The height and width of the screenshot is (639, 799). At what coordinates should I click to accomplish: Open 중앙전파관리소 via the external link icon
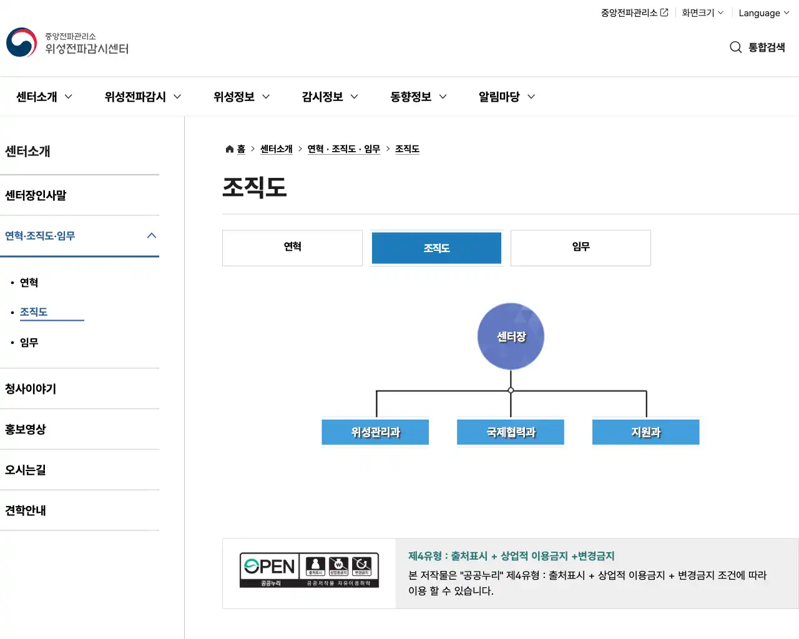(663, 11)
